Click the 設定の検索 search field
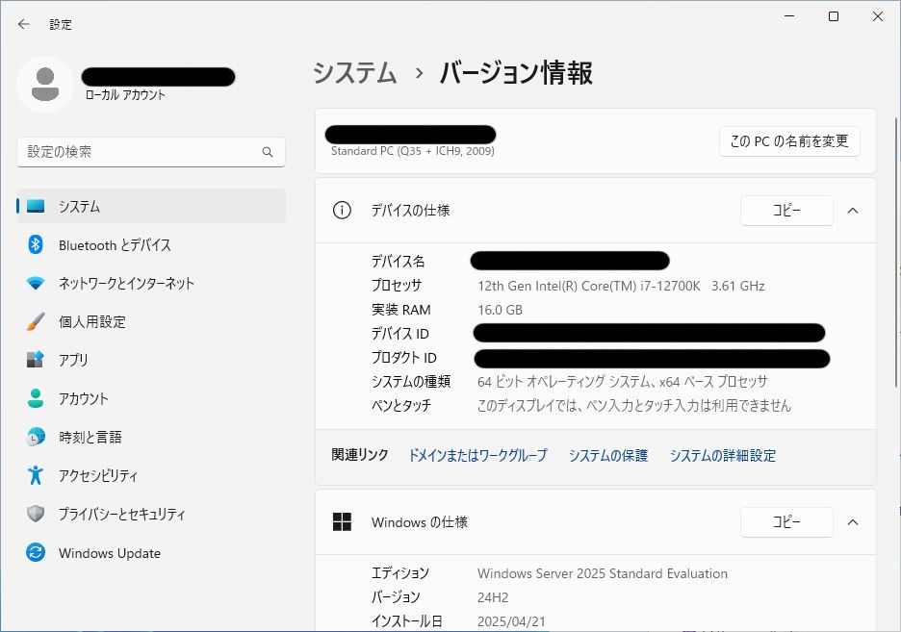Image resolution: width=901 pixels, height=632 pixels. [x=151, y=152]
